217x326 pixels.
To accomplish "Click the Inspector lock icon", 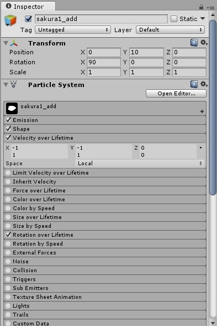I will (201, 7).
